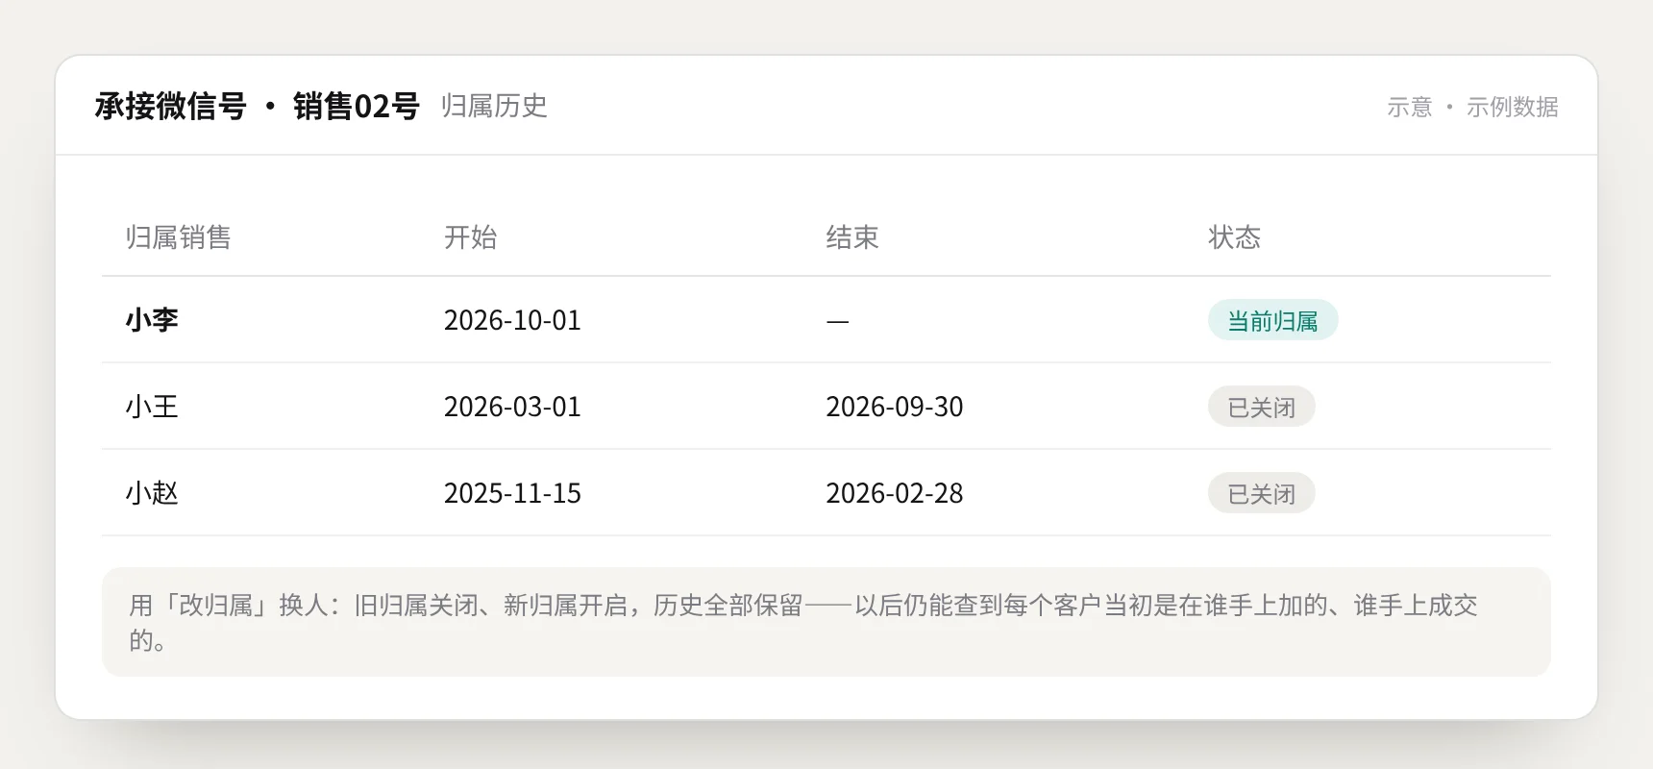Click the dash end value in 小李's row

pos(837,321)
